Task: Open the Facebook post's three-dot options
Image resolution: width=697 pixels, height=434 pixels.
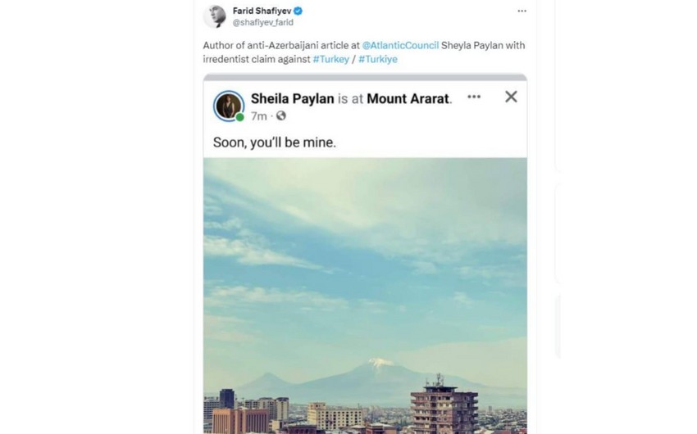Action: (474, 97)
